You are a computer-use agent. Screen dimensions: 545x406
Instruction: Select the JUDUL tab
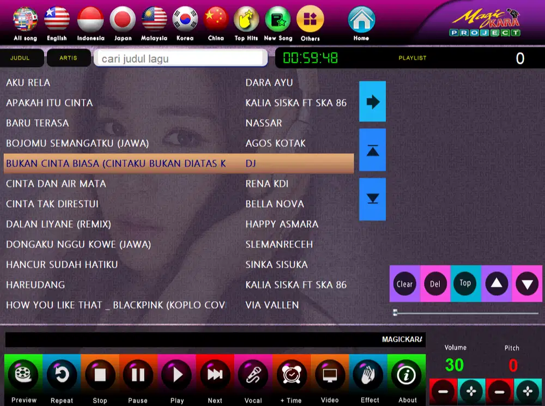[x=21, y=57]
